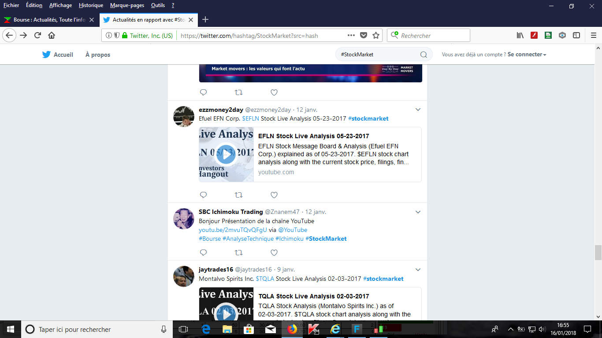Screen dimensions: 602x338
Task: Open the Firefox library icon
Action: pos(520,36)
